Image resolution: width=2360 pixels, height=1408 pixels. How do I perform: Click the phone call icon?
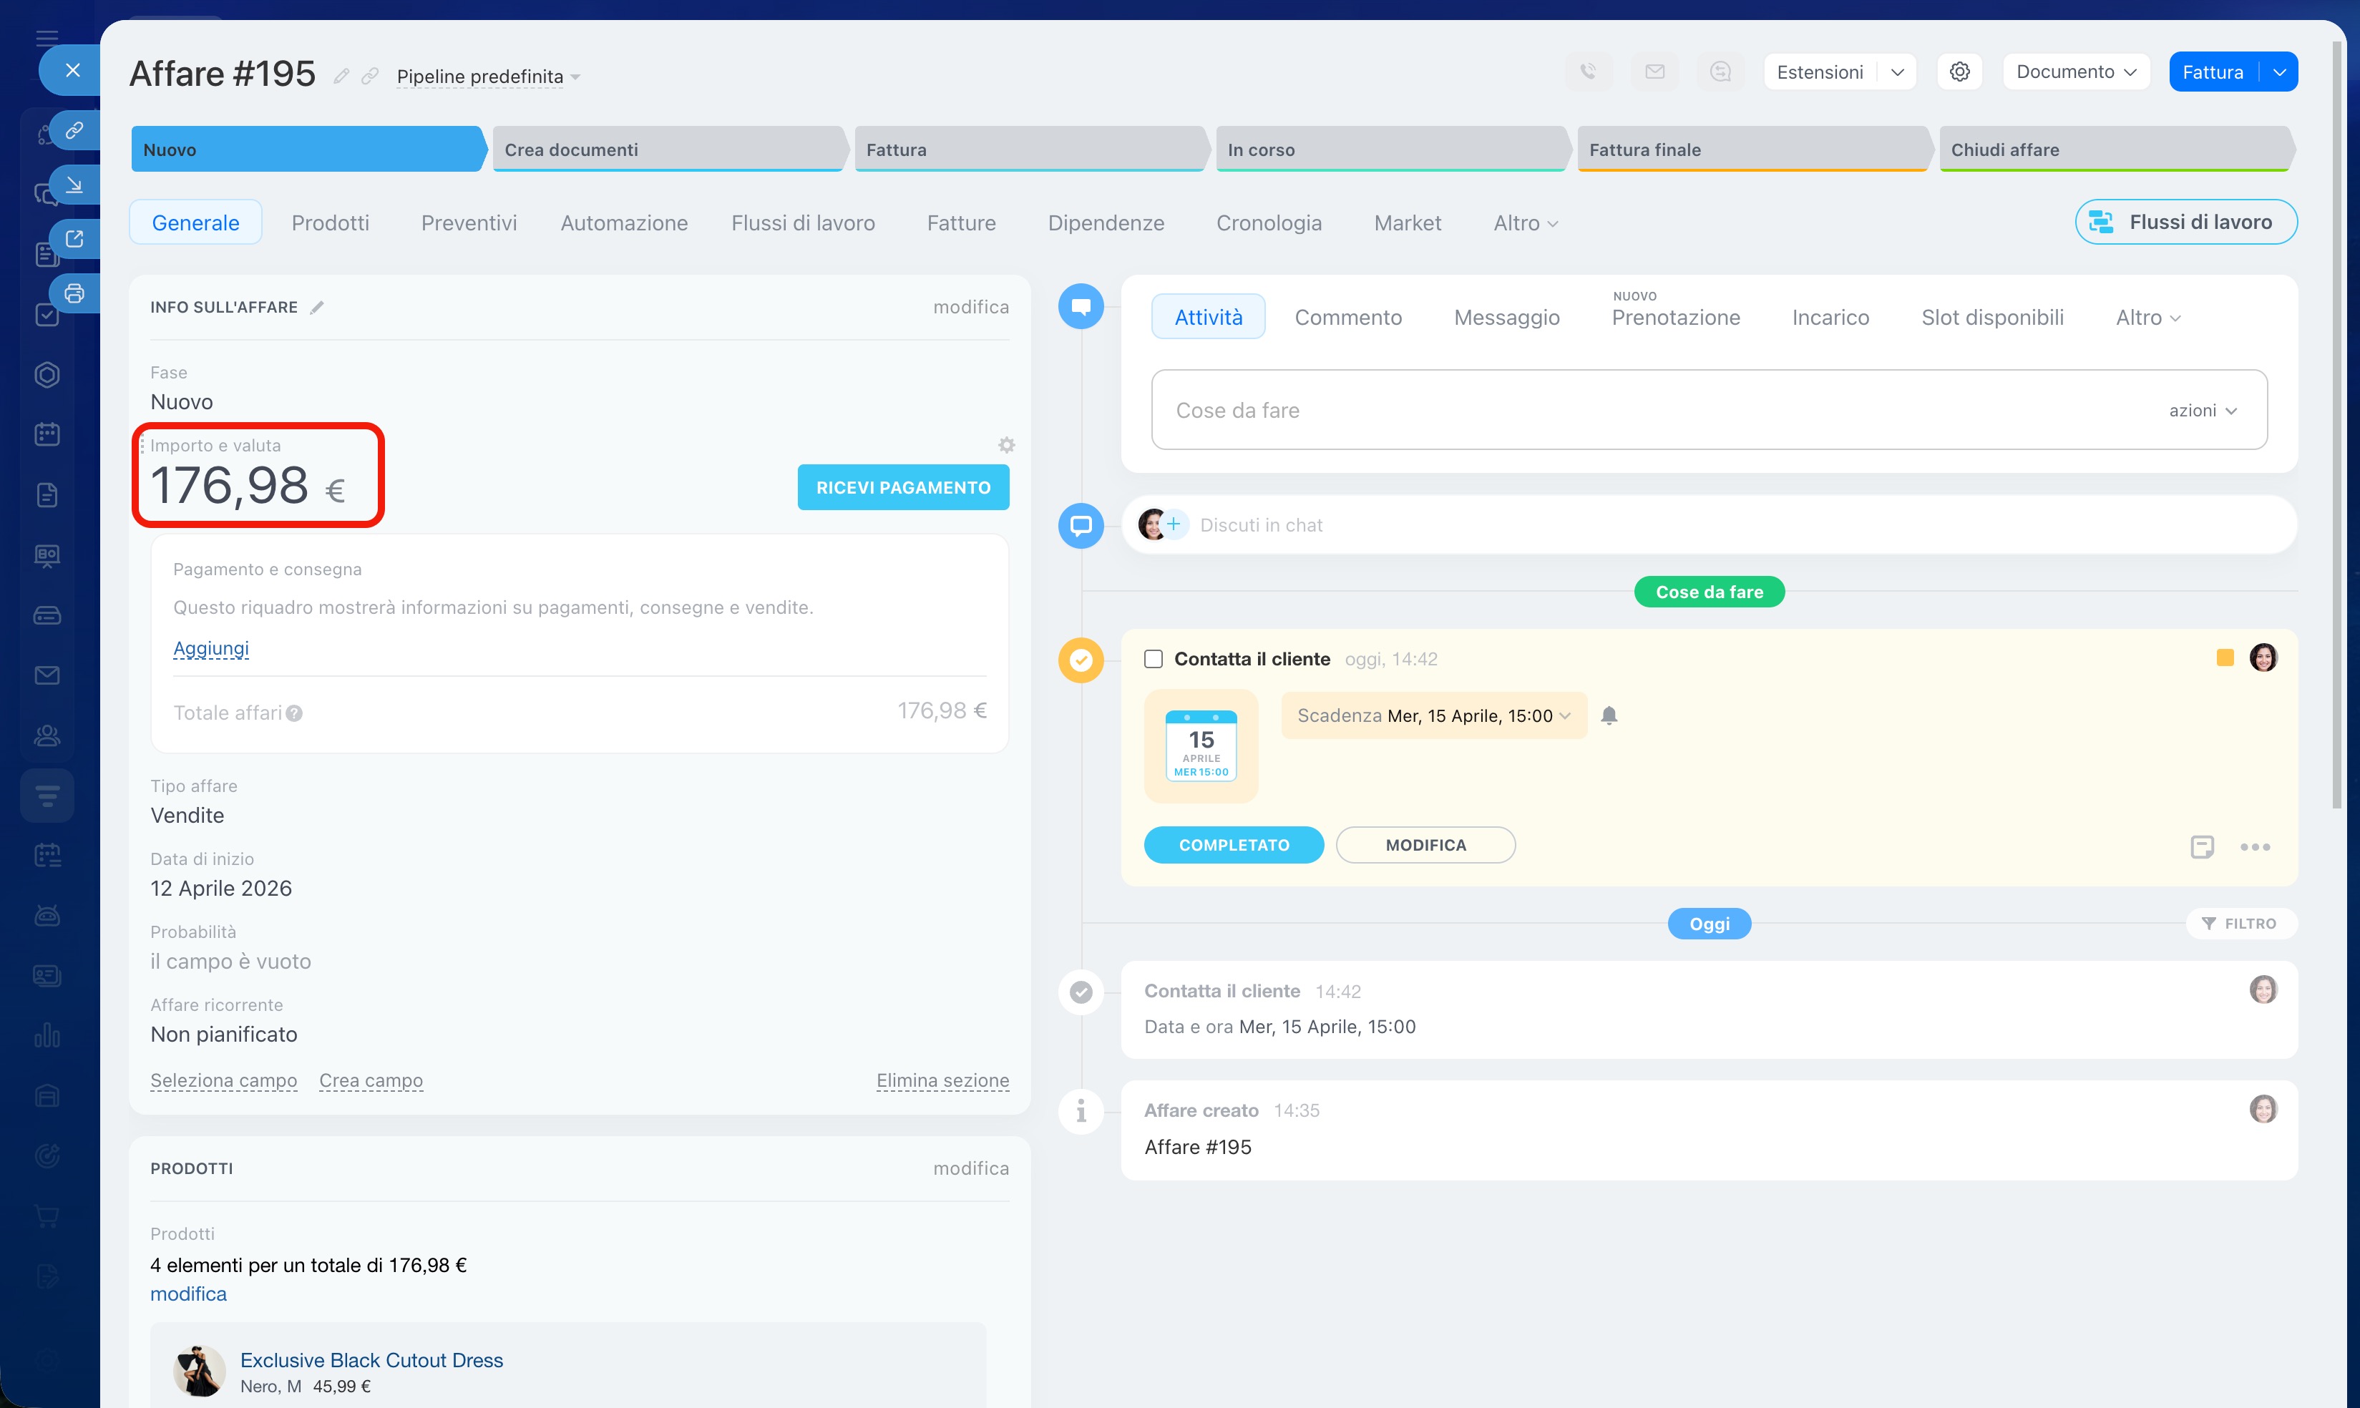point(1588,72)
